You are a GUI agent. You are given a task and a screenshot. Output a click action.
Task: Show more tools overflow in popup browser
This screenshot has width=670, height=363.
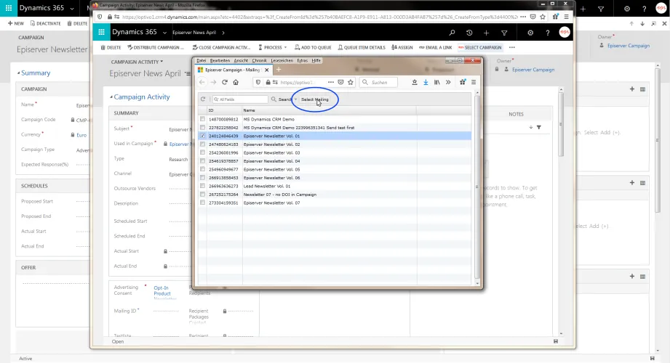coord(448,82)
